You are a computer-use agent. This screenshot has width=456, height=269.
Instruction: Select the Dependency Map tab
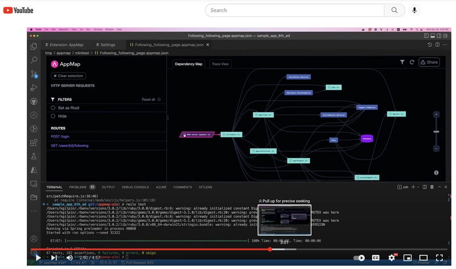[189, 64]
